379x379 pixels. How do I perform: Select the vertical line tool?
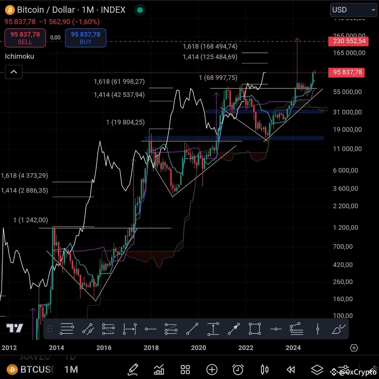point(317,329)
